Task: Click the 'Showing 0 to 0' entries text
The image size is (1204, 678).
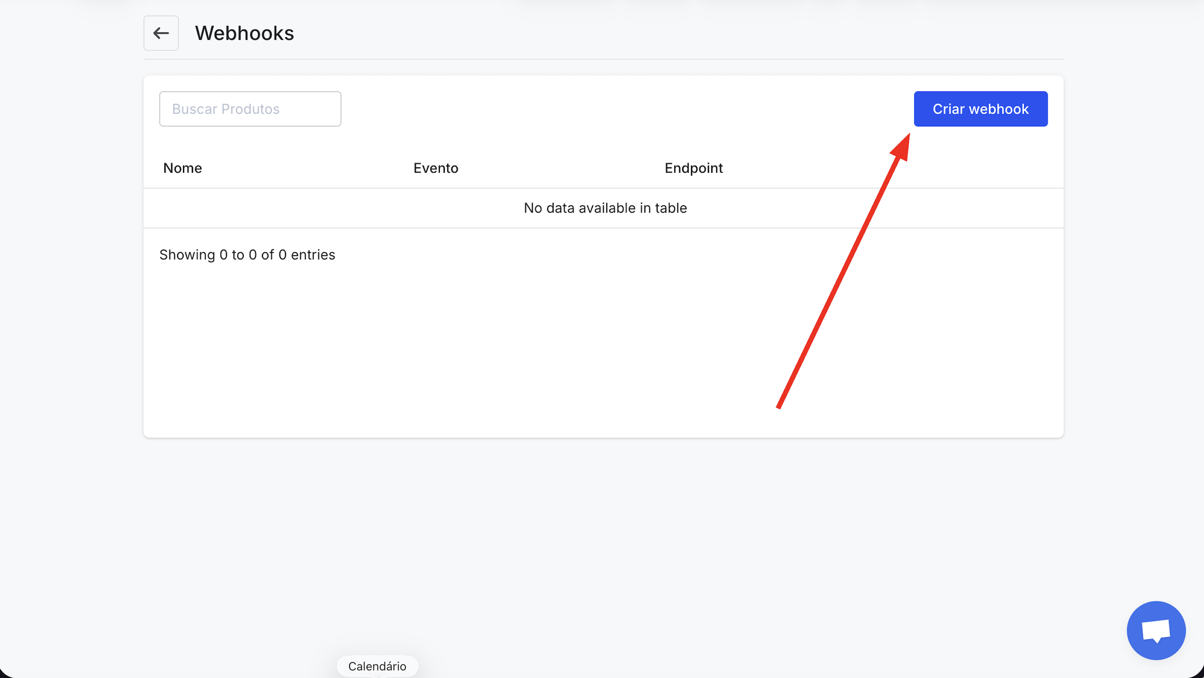Action: [247, 255]
